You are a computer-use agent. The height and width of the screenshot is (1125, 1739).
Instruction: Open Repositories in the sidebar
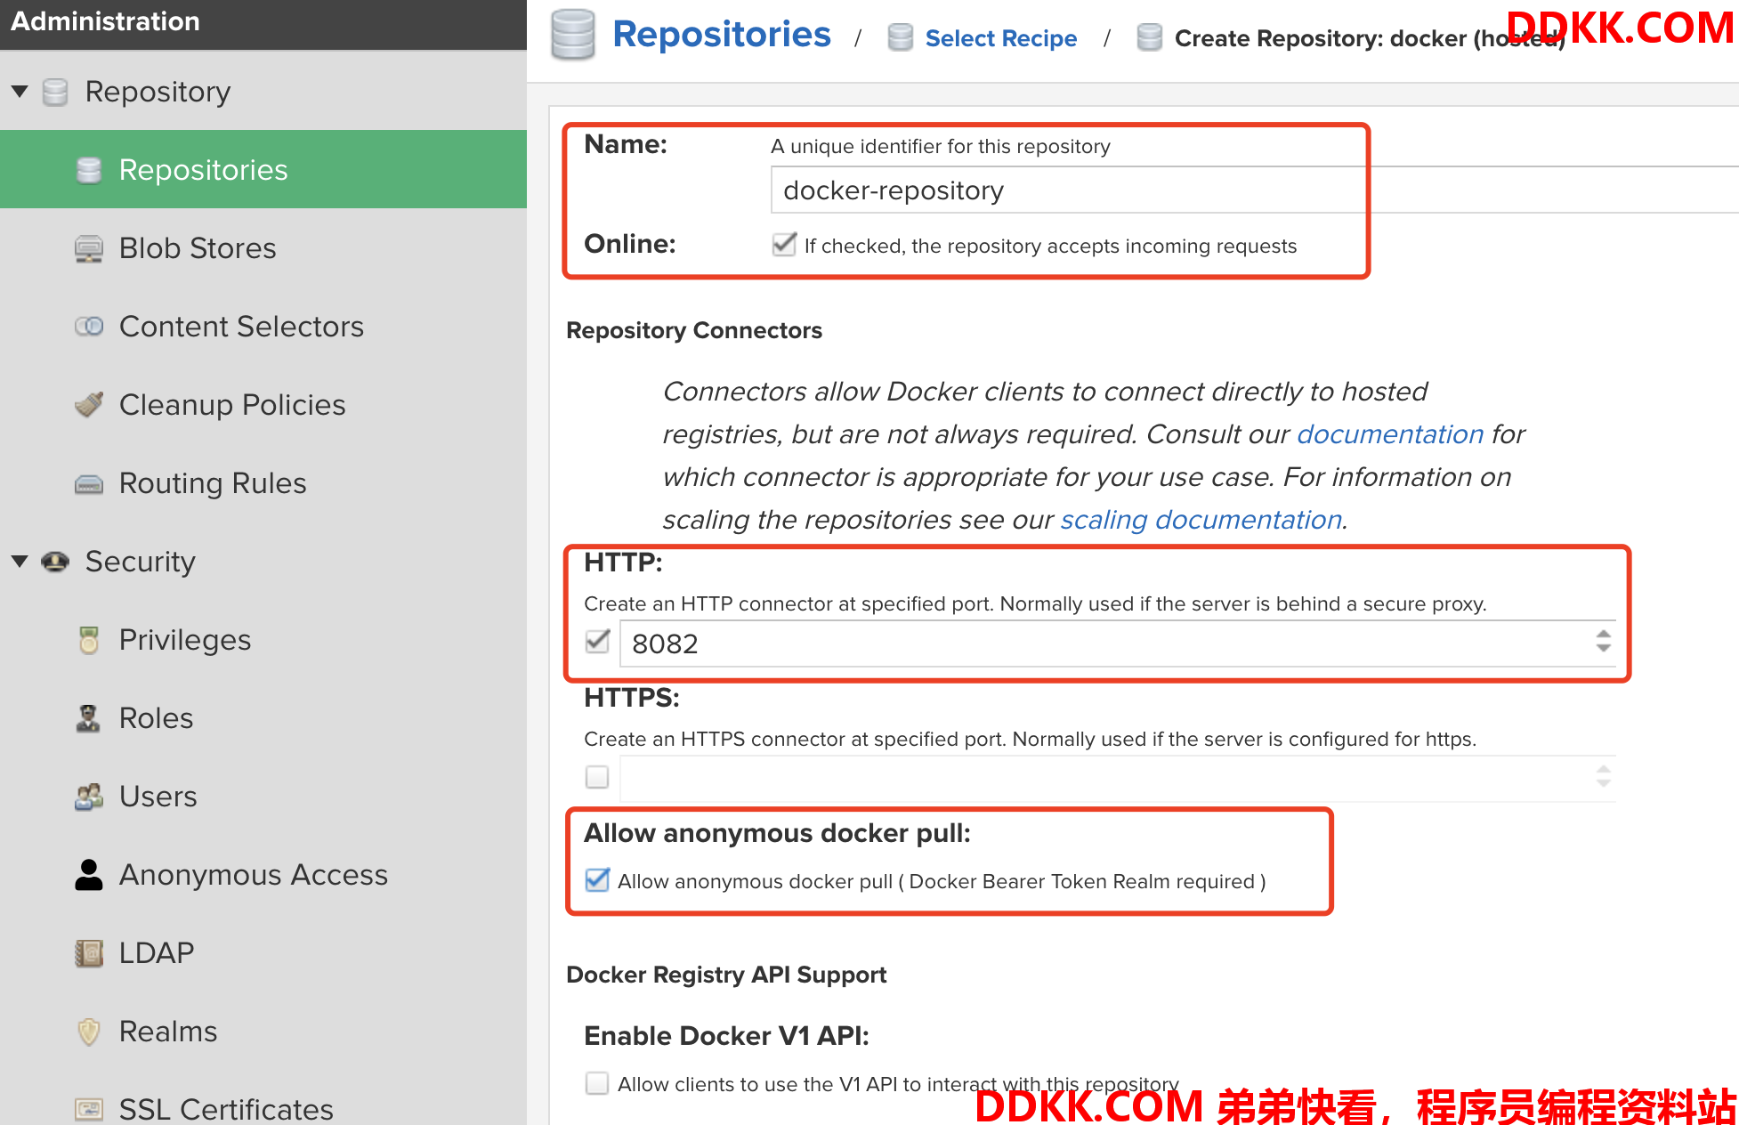click(x=263, y=170)
